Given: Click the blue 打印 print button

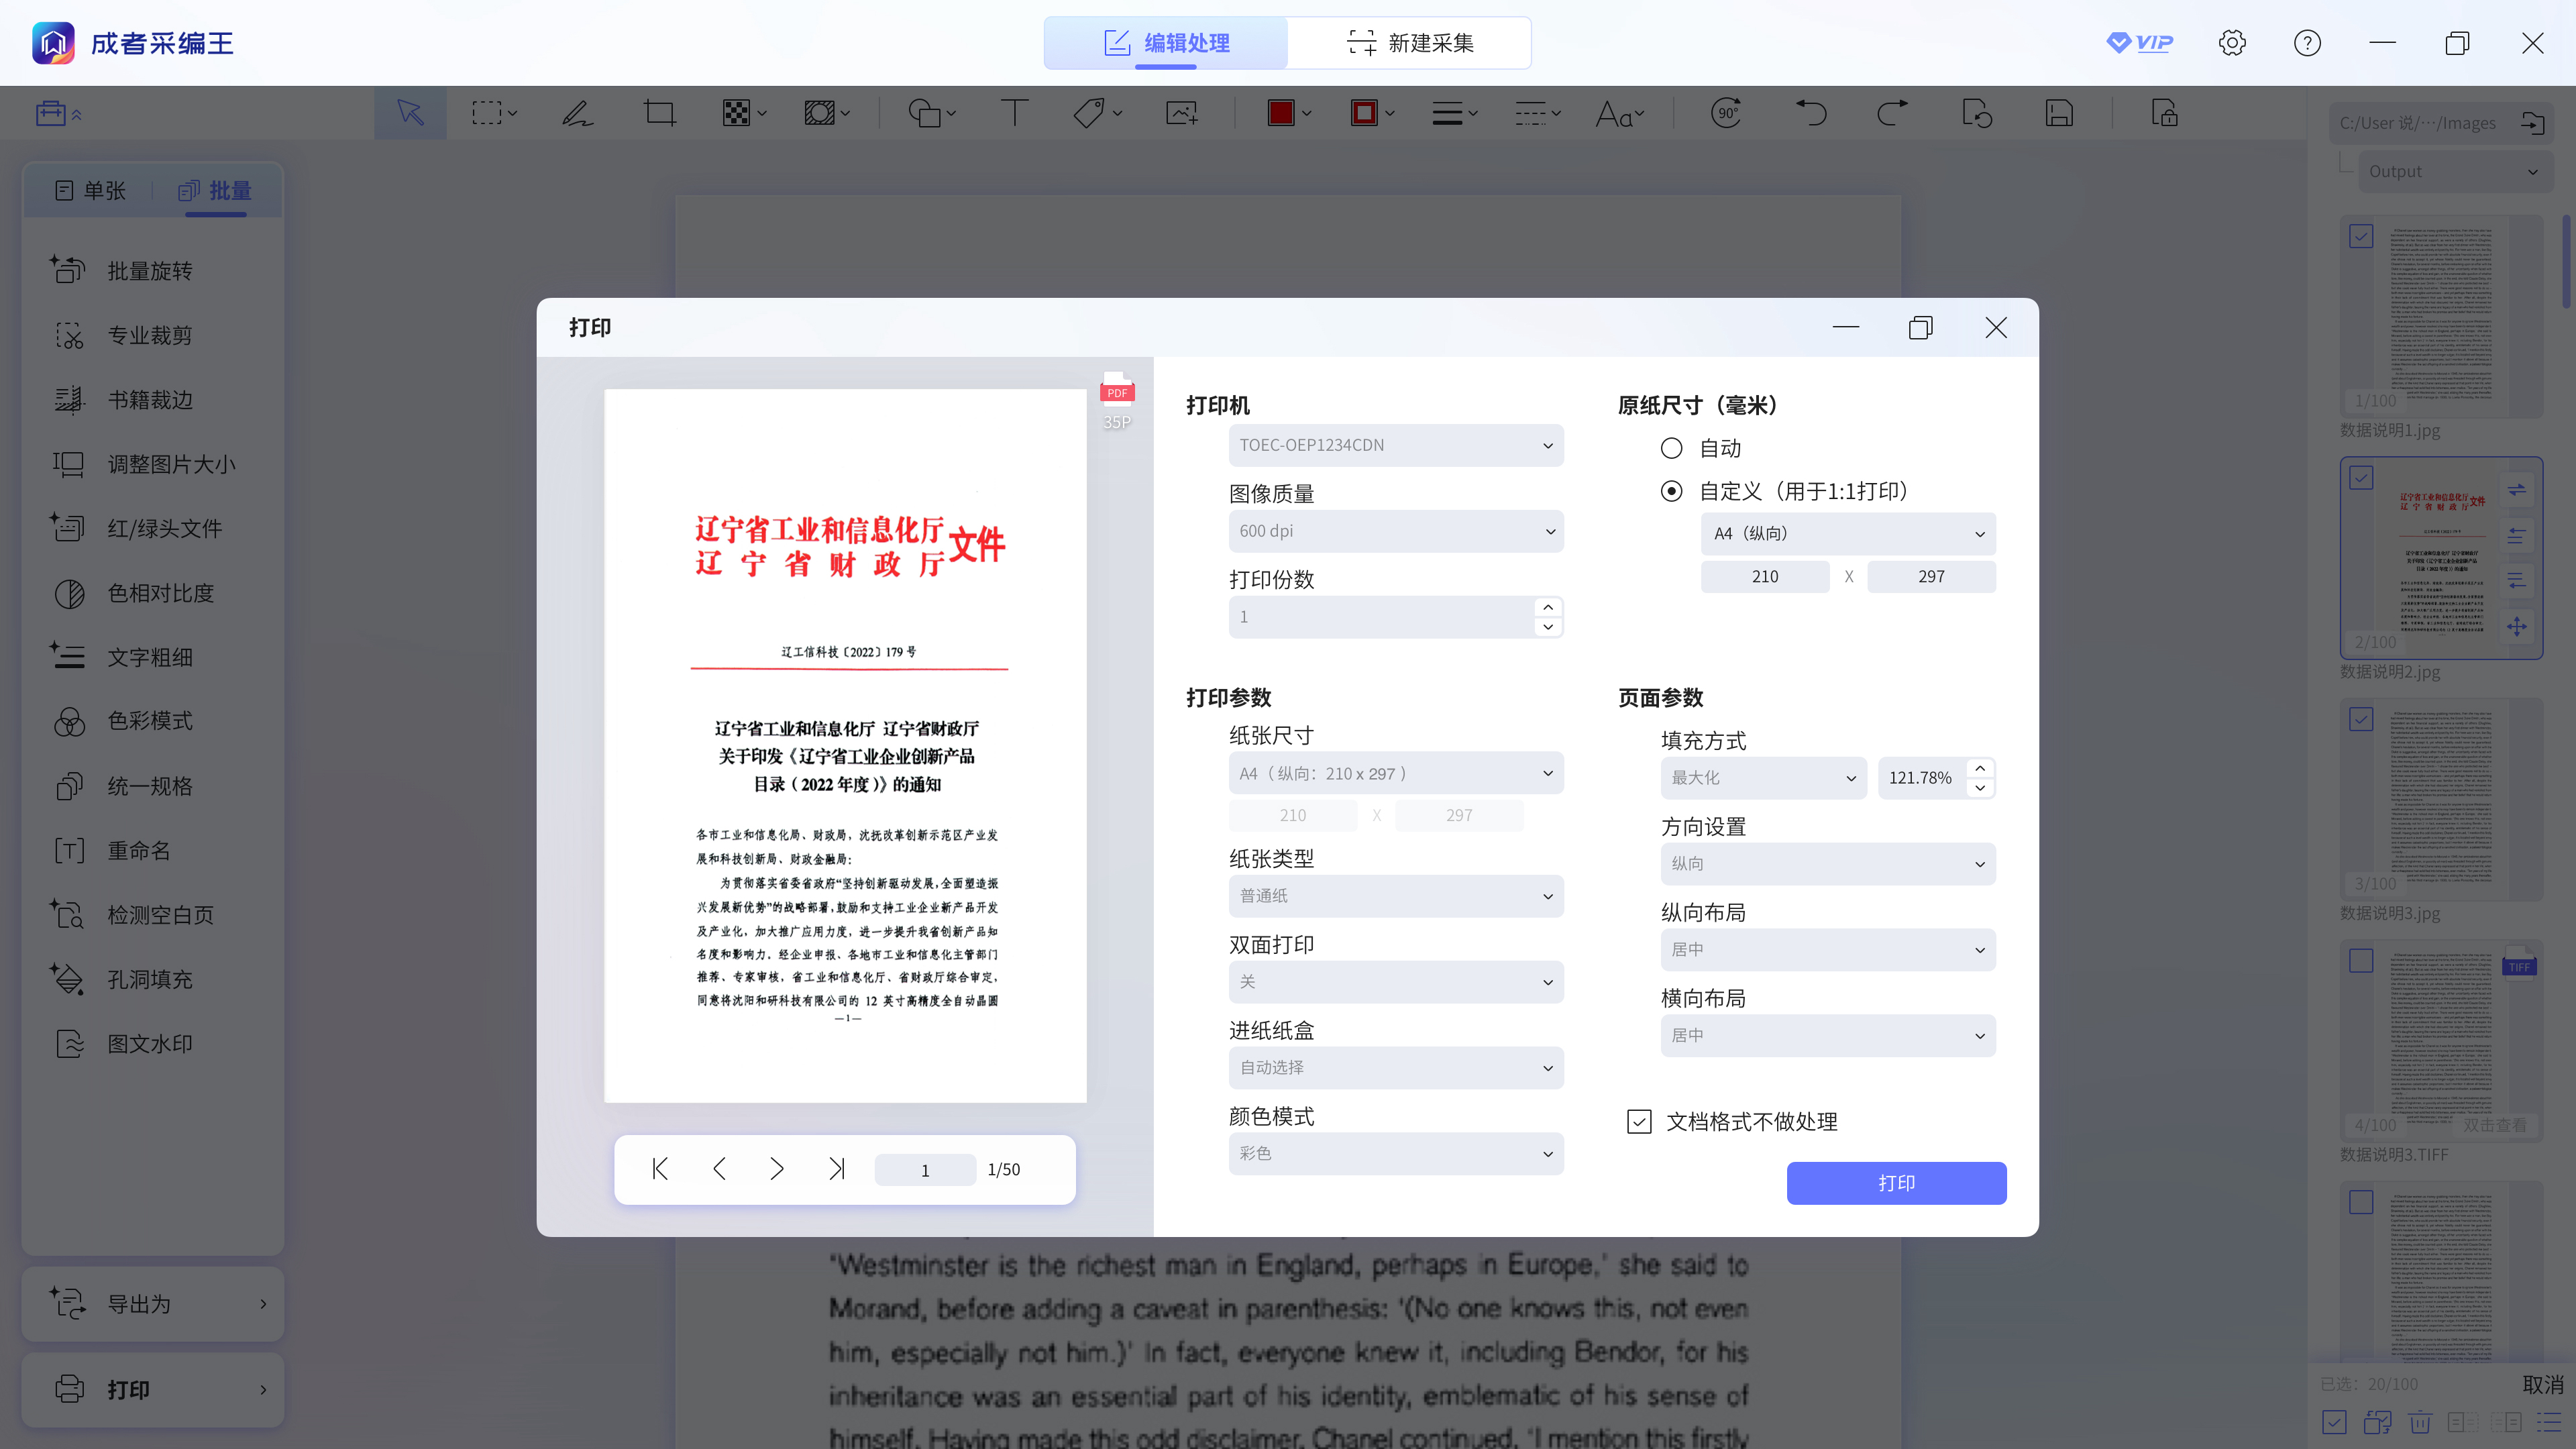Looking at the screenshot, I should [x=1896, y=1183].
